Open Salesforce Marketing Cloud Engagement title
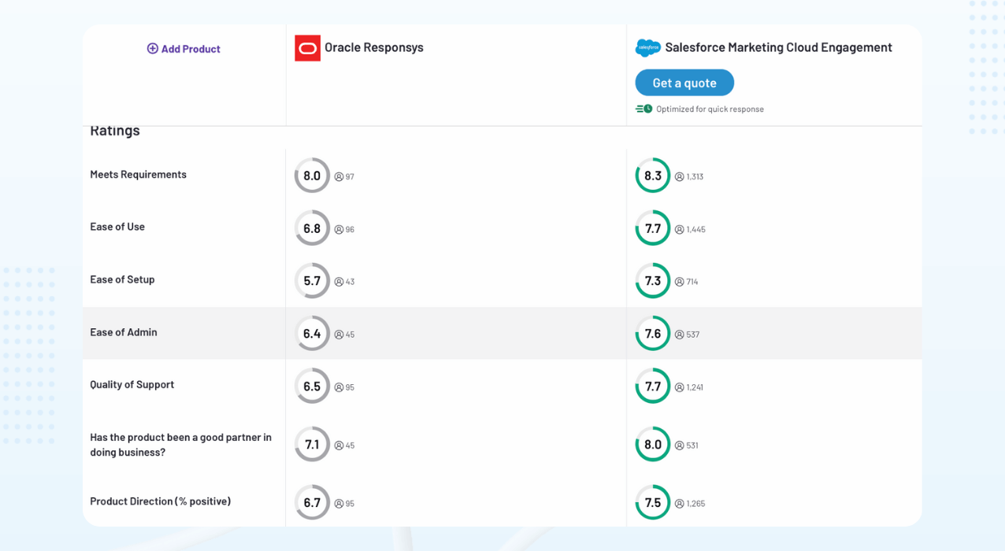The width and height of the screenshot is (1005, 551). (x=778, y=47)
